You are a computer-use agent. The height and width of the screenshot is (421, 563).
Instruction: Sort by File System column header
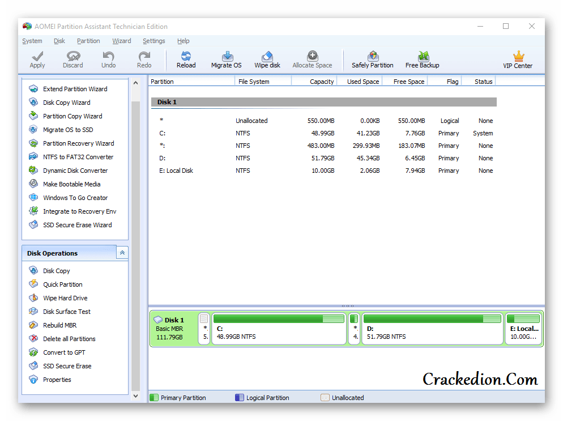263,82
